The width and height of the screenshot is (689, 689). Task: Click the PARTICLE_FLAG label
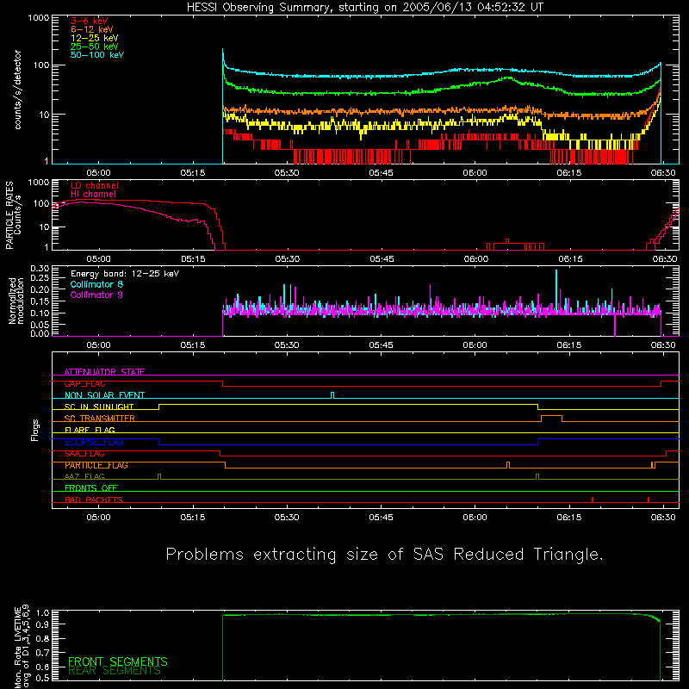tap(96, 465)
